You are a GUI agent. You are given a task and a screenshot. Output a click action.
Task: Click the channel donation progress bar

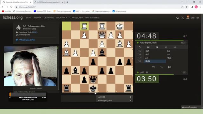point(28,95)
